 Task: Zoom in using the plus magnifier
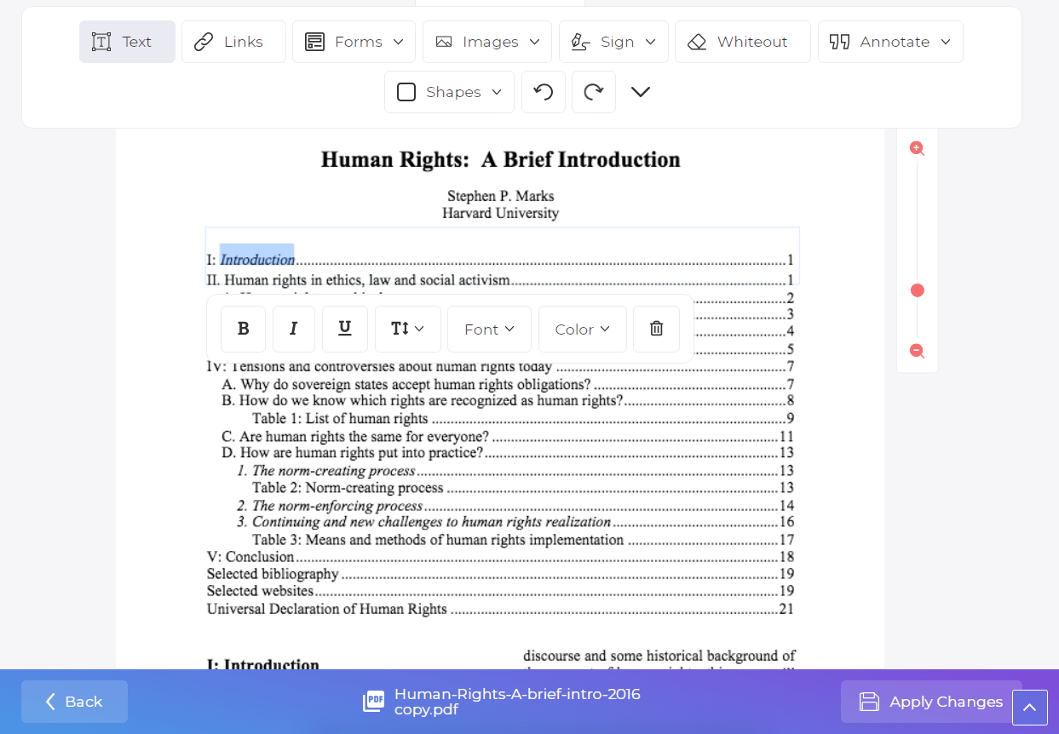917,147
